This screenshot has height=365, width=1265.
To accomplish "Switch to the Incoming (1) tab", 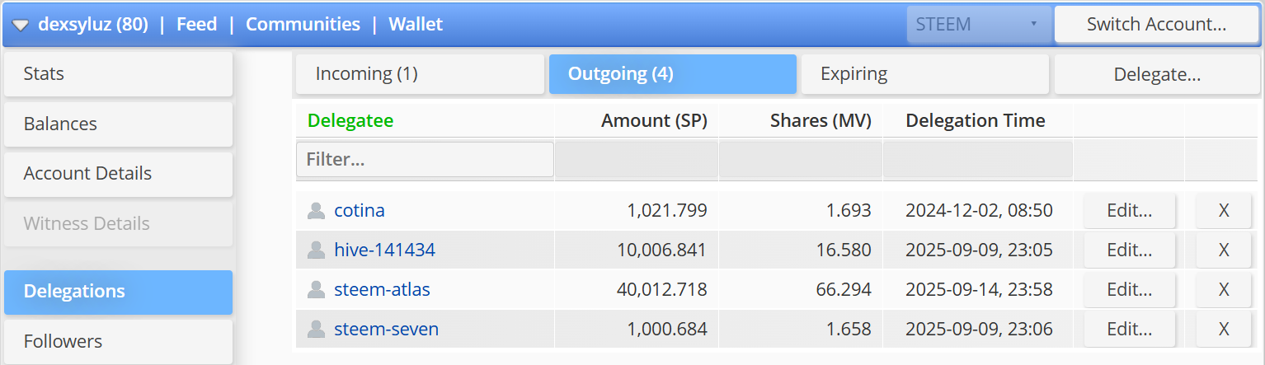I will click(420, 74).
